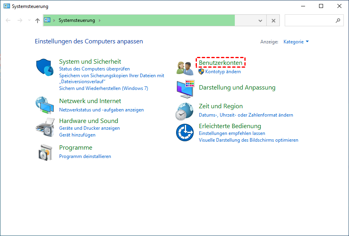Open the Zeit und Region category

(221, 106)
